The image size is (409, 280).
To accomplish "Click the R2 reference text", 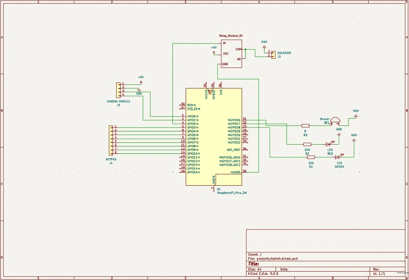I will pyautogui.click(x=307, y=154).
